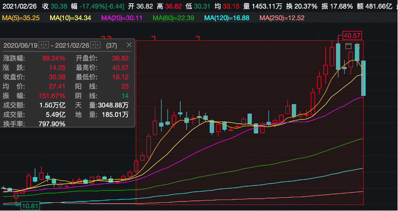
Task: Click the (37) trading day count
Action: coord(111,45)
